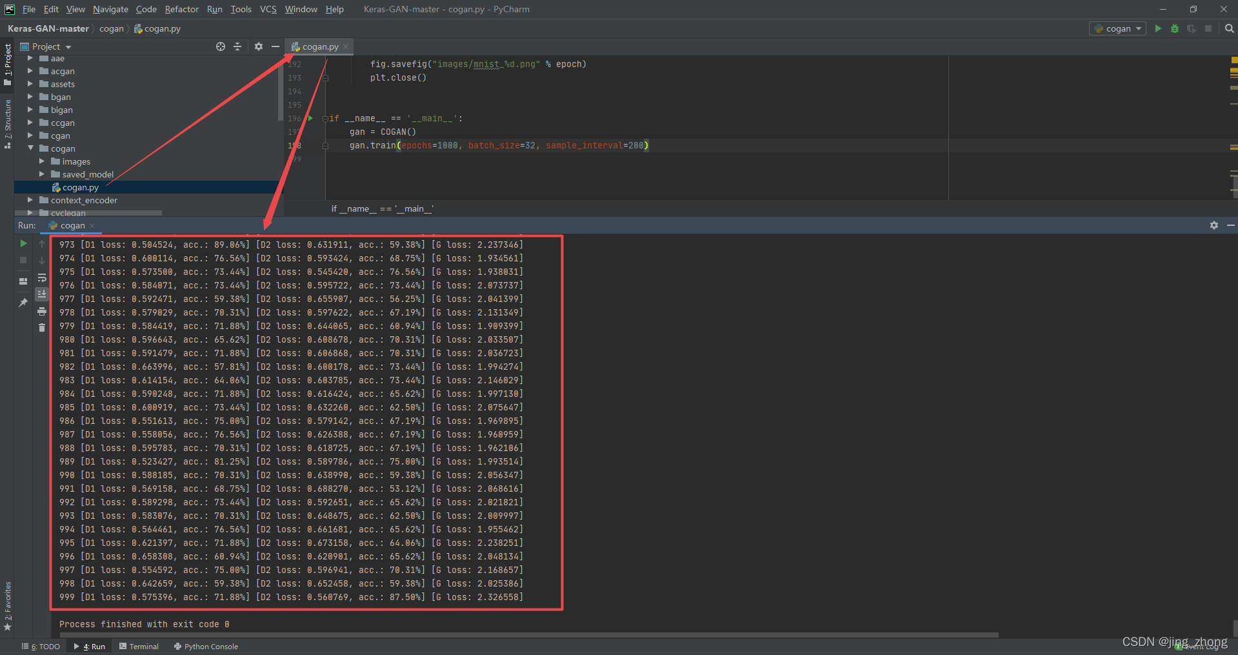The width and height of the screenshot is (1238, 655).
Task: Click the Up the stack trace arrow
Action: pos(42,243)
